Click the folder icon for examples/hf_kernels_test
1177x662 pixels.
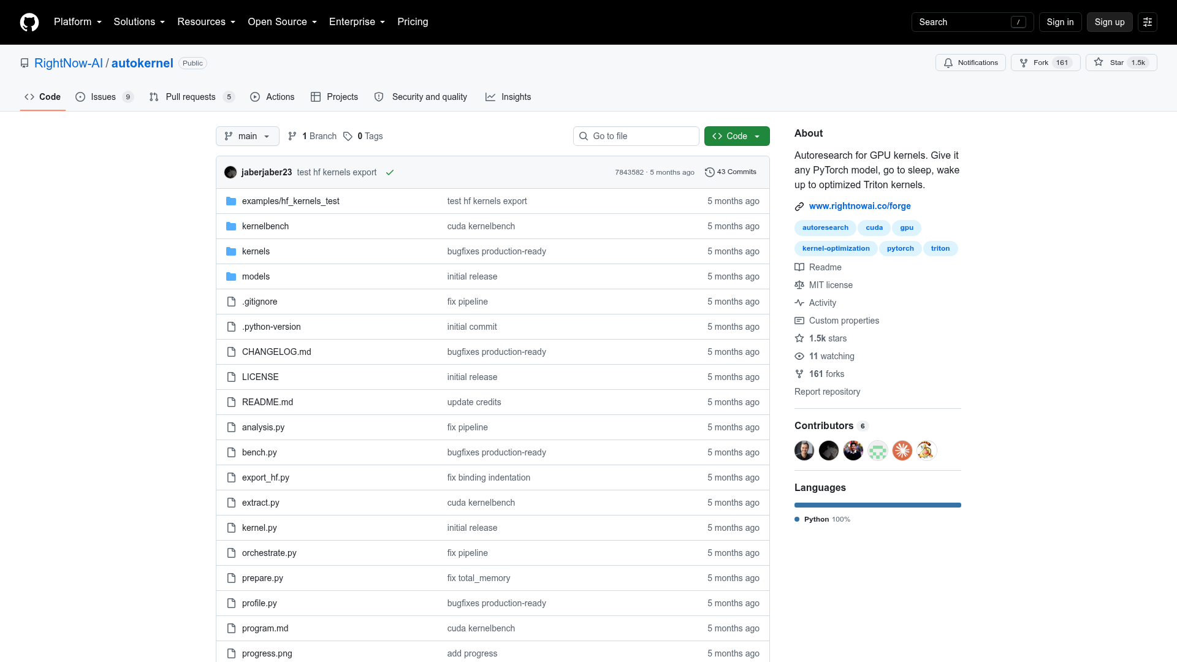click(231, 201)
